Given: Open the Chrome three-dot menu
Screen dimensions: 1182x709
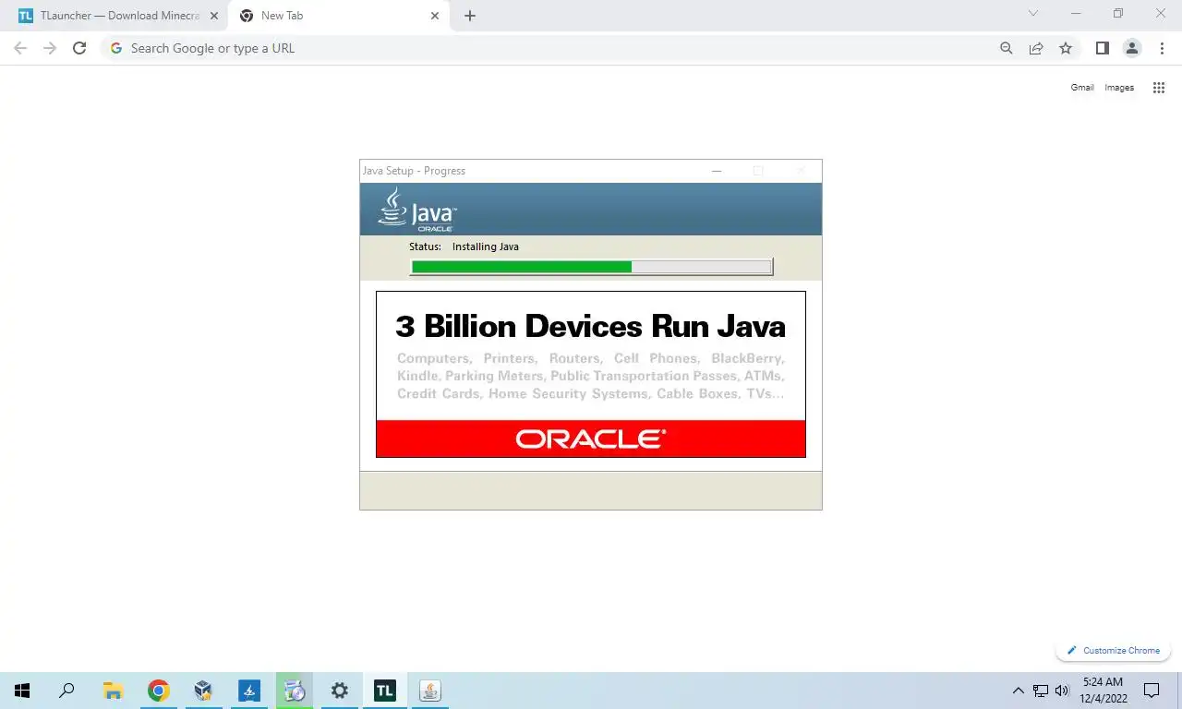Looking at the screenshot, I should [1162, 48].
